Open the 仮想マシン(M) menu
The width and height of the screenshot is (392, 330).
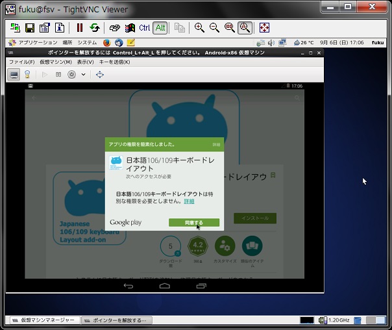(56, 62)
